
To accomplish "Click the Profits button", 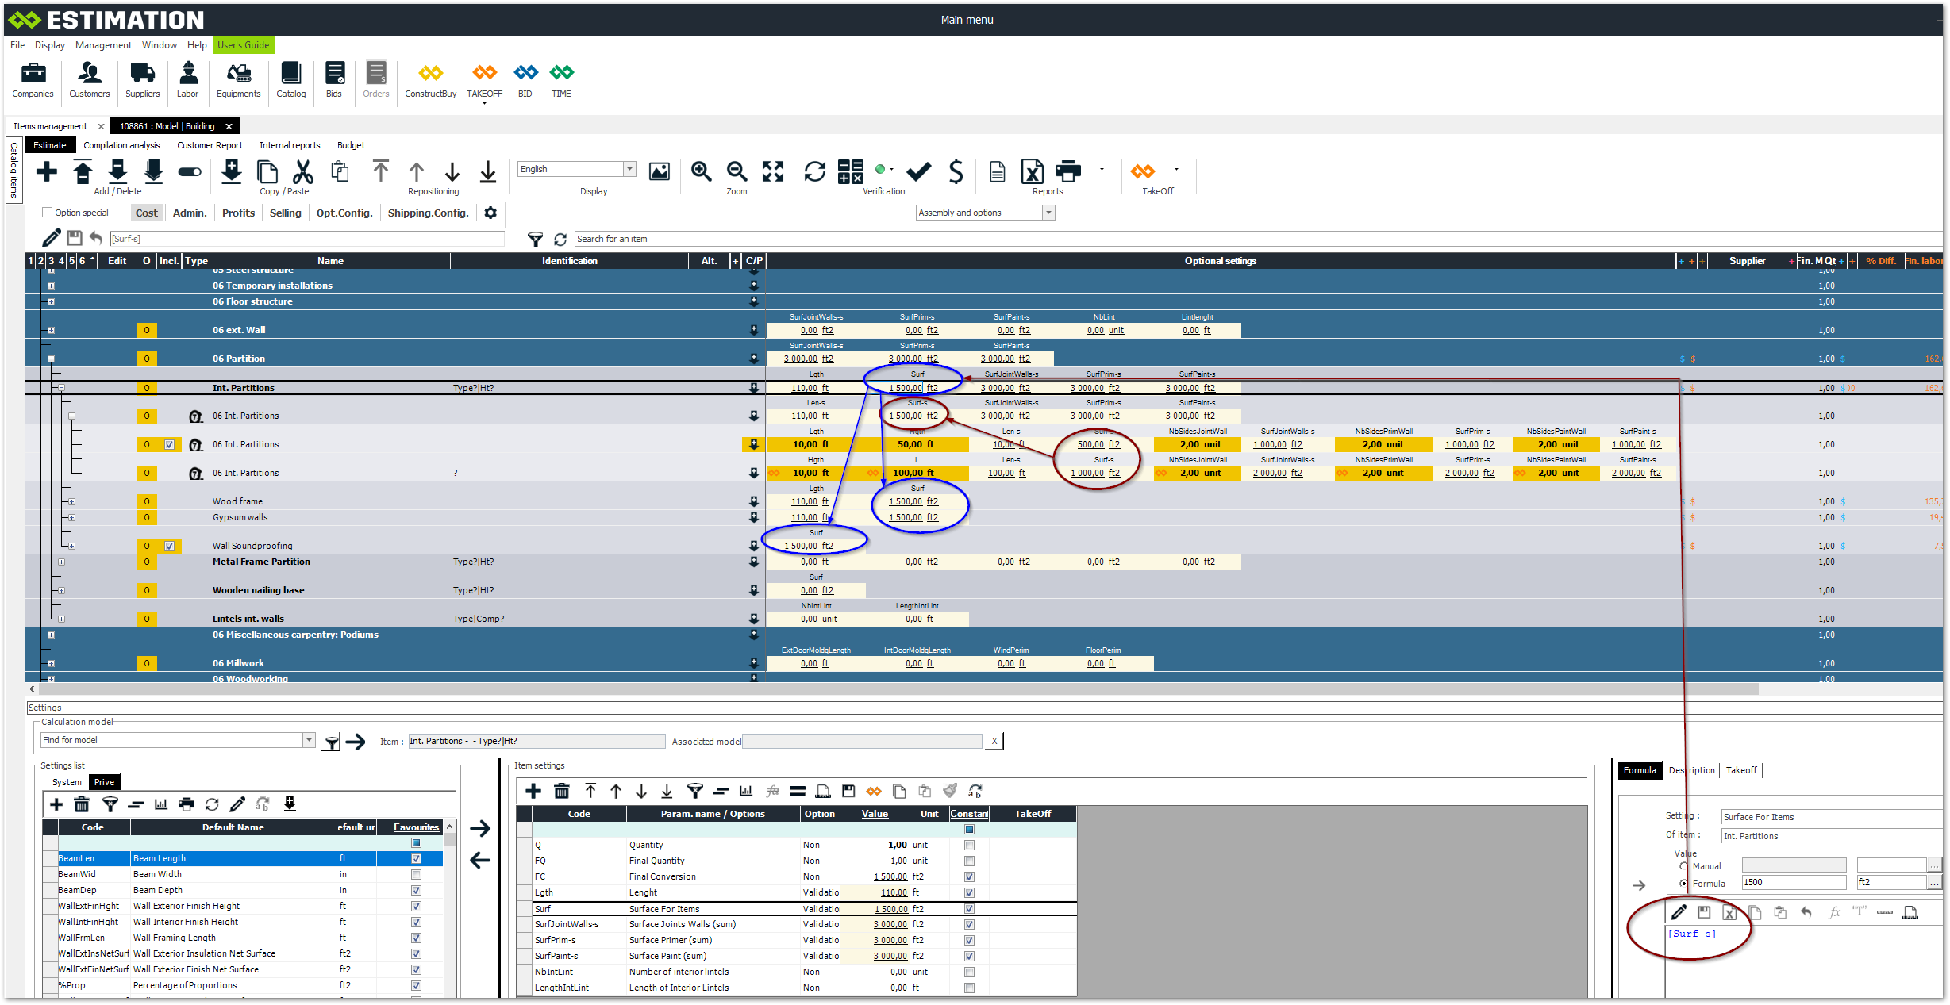I will point(238,213).
